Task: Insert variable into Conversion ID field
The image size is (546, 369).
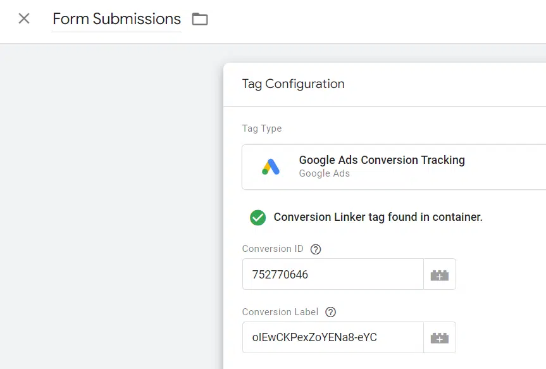Action: coord(440,274)
